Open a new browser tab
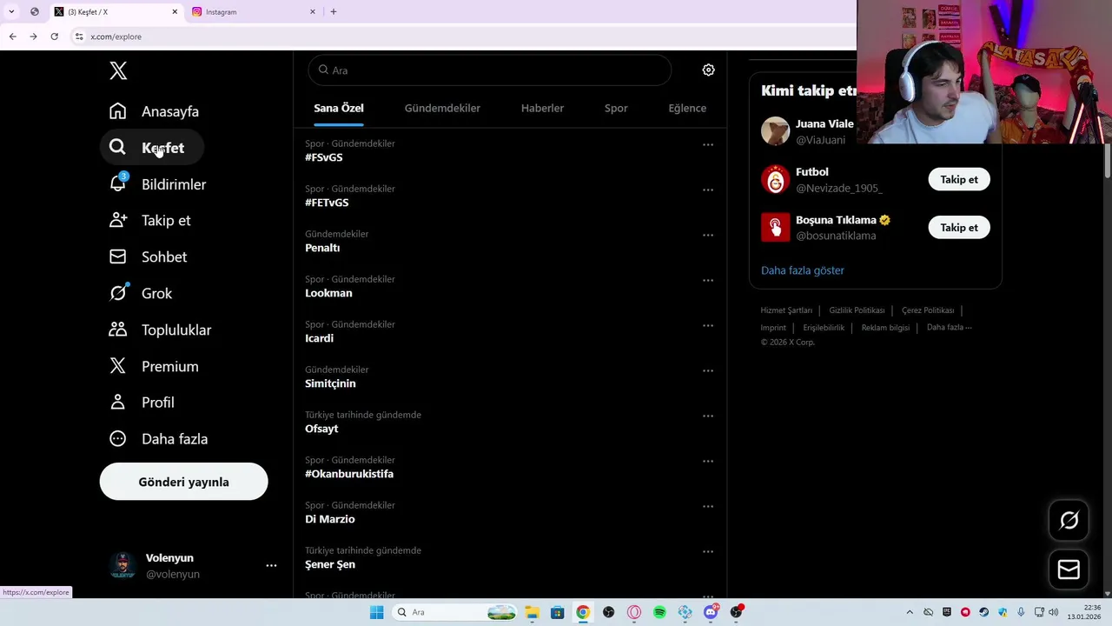Image resolution: width=1112 pixels, height=626 pixels. click(333, 11)
